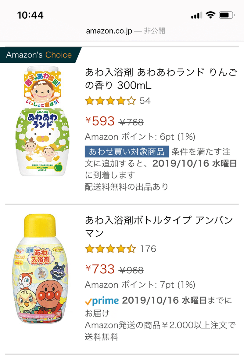The image size is (244, 355).
Task: Click the prime logo badge
Action: (x=102, y=301)
